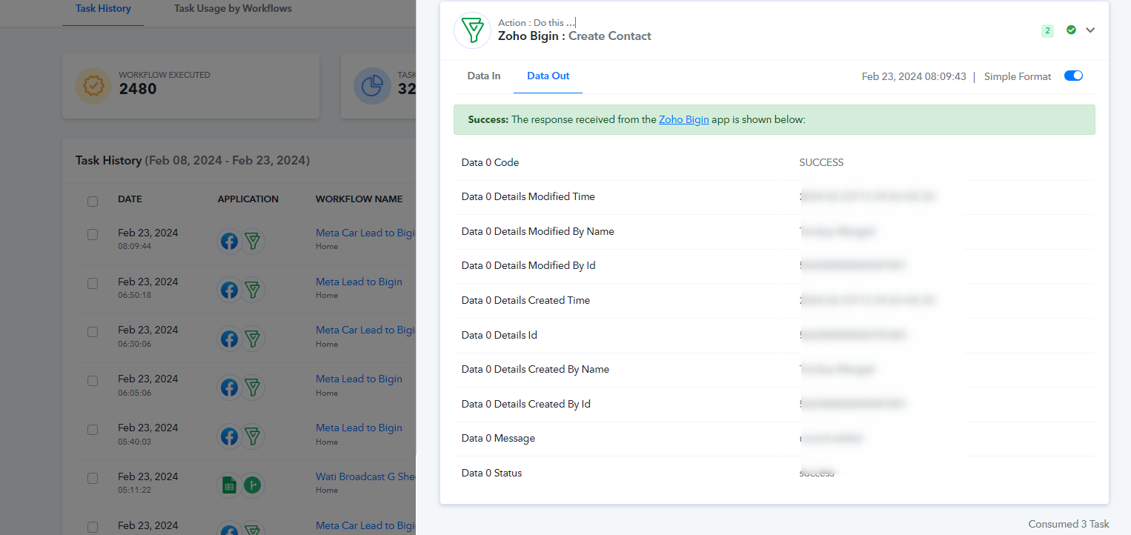
Task: Click Facebook icon in the 05:40:03 row
Action: [229, 436]
